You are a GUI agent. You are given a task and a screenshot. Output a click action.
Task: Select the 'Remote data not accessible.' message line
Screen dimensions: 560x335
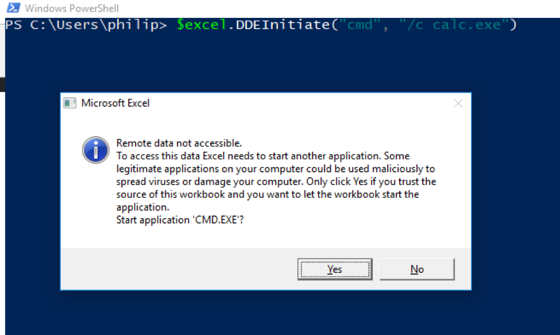[179, 143]
